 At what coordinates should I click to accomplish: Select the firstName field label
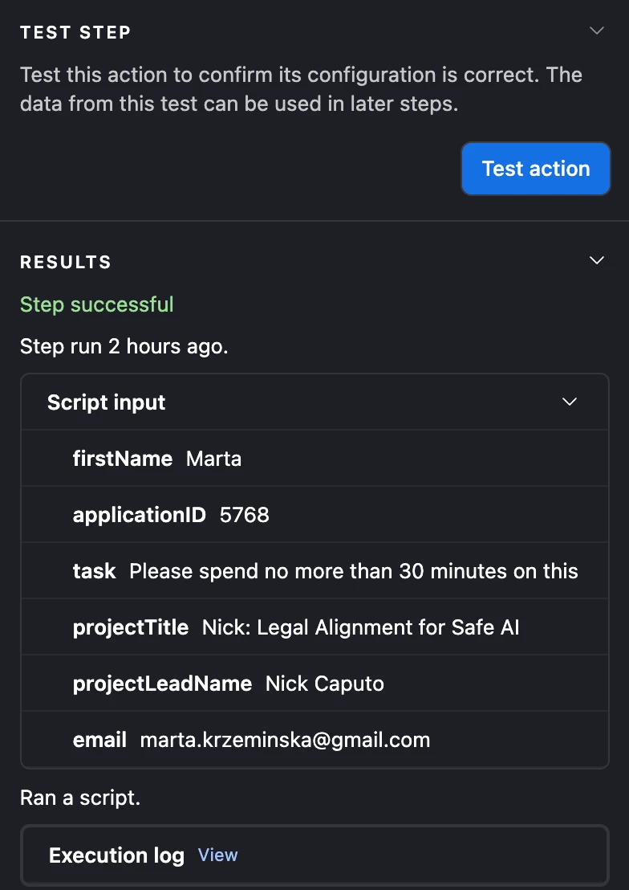[x=122, y=459]
